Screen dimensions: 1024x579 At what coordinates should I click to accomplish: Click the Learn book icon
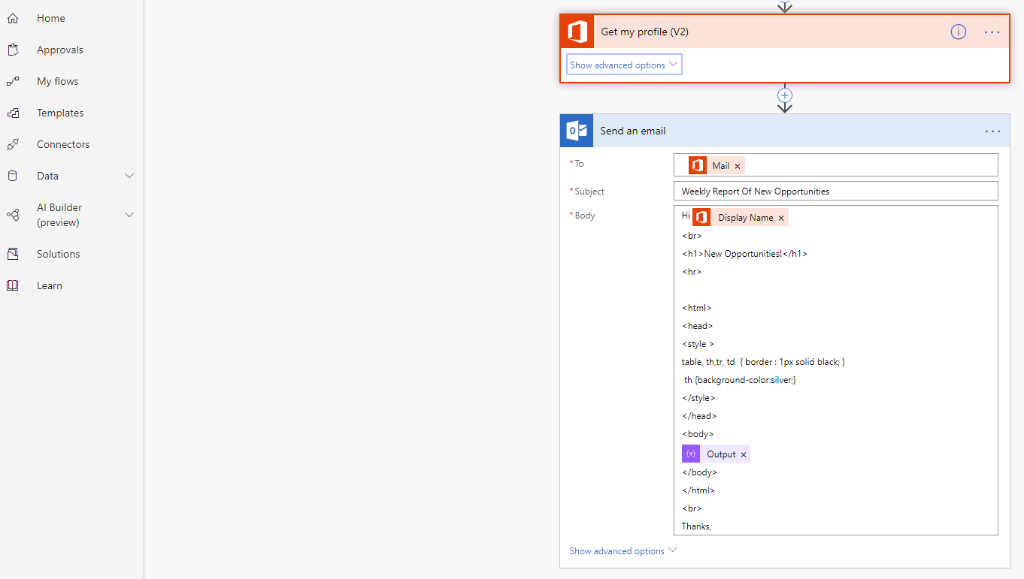13,285
